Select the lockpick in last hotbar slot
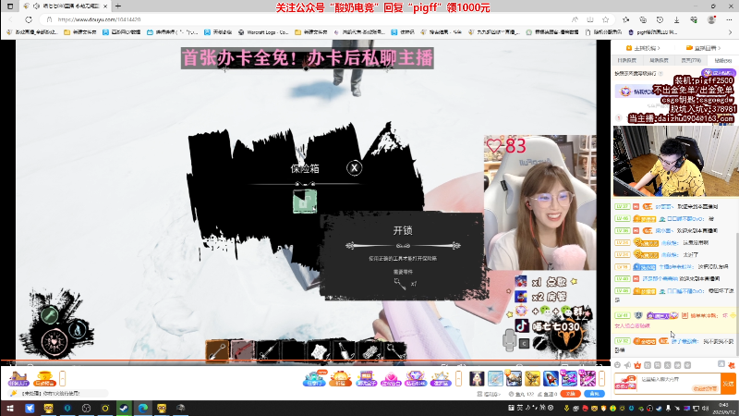The width and height of the screenshot is (739, 416). (x=394, y=351)
